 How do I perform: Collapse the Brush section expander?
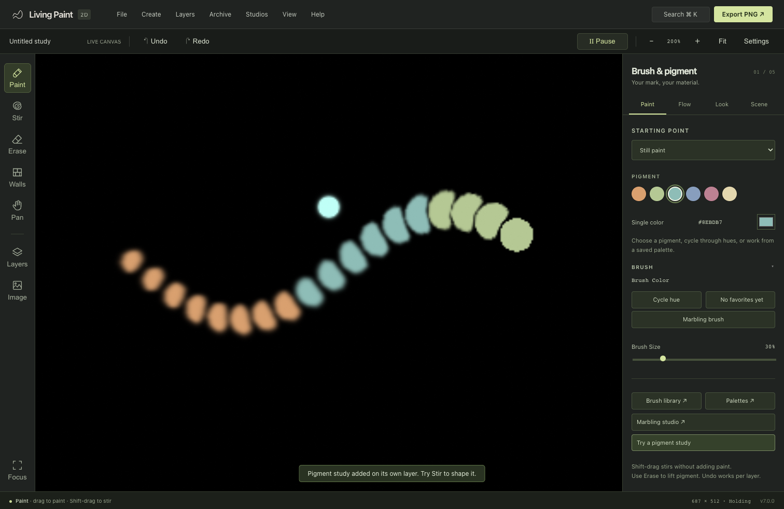coord(772,267)
